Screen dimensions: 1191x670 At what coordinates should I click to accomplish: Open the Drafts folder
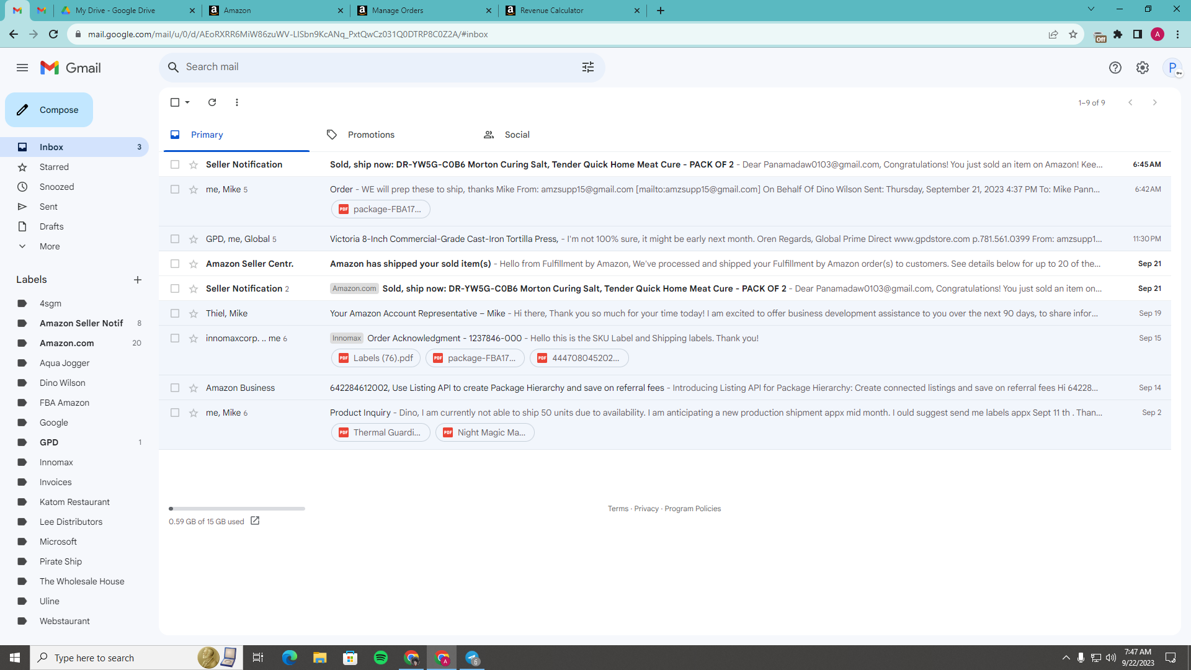tap(74, 226)
